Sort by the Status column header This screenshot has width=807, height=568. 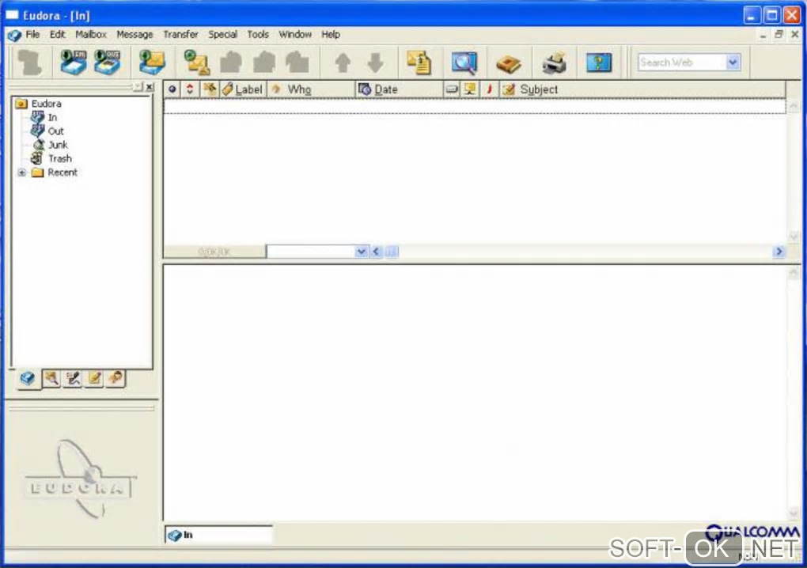(172, 89)
